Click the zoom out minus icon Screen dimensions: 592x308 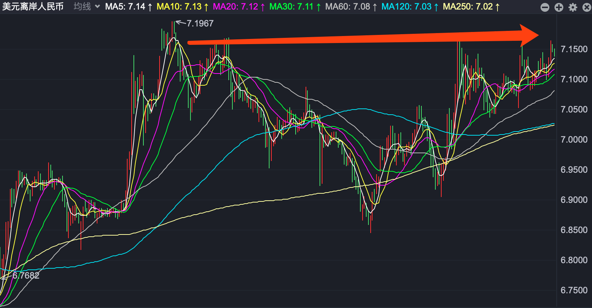(x=545, y=7)
